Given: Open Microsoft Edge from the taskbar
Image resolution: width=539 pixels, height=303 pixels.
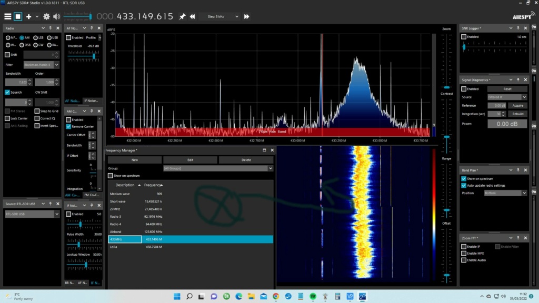Looking at the screenshot, I should pos(238,296).
